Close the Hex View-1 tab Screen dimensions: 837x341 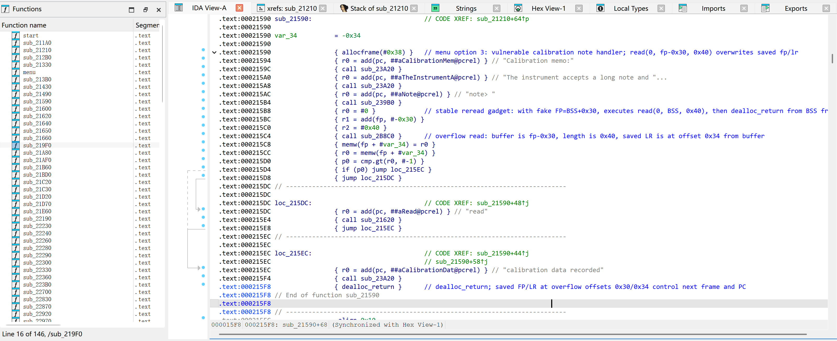coord(579,8)
